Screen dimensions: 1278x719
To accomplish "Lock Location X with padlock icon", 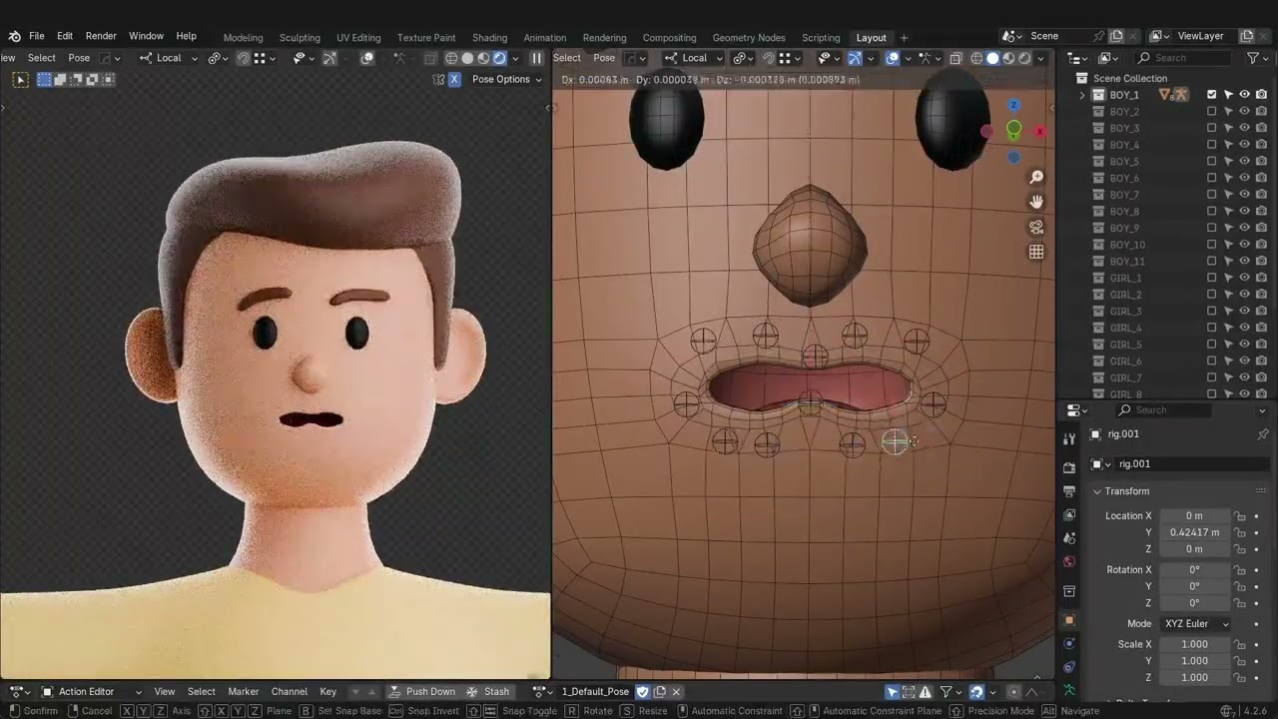I will tap(1240, 516).
